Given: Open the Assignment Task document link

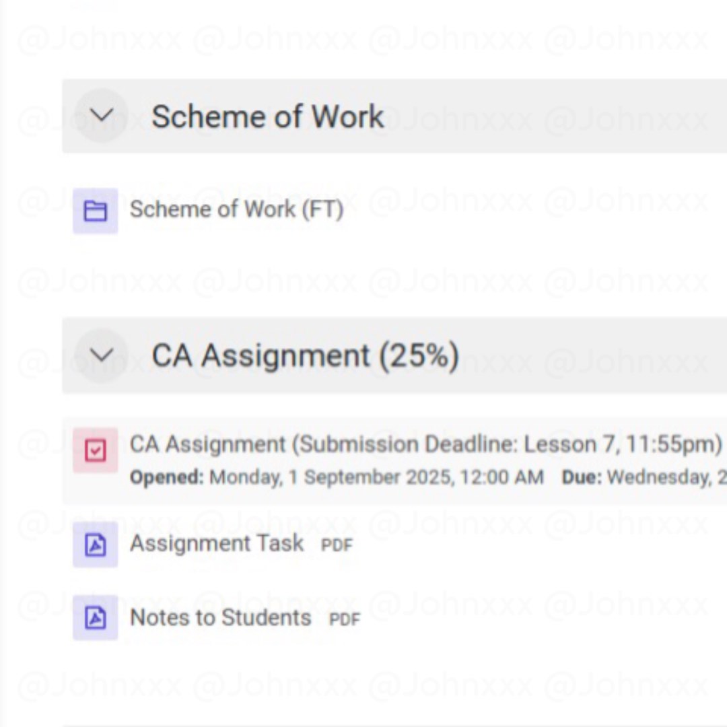Looking at the screenshot, I should click(x=217, y=543).
